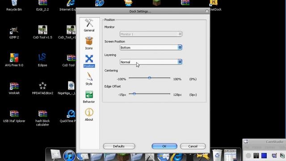Select the EzGt_2.2 archive on desktop
Image resolution: width=286 pixels, height=161 pixels.
42,5
